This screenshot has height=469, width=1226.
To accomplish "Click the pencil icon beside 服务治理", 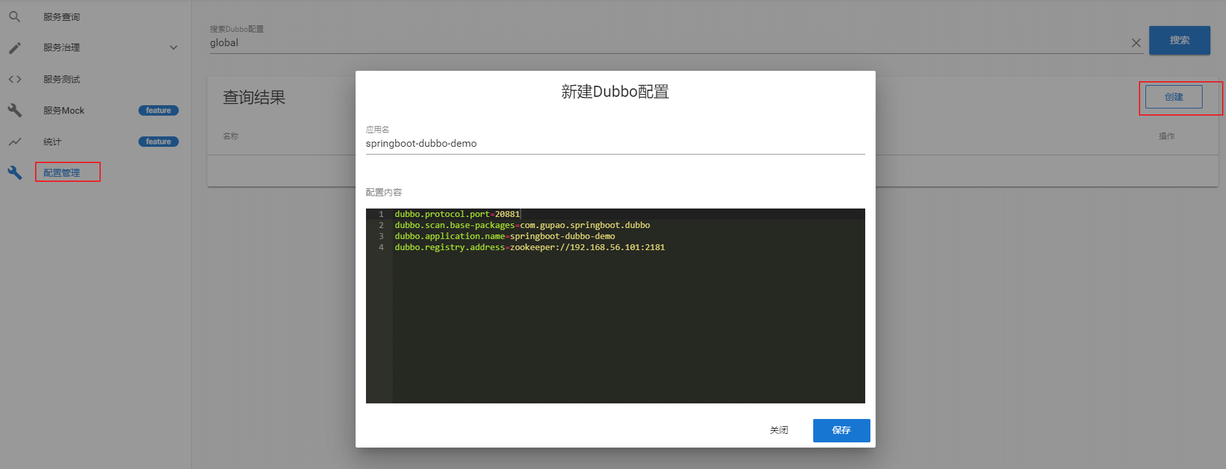I will click(14, 48).
